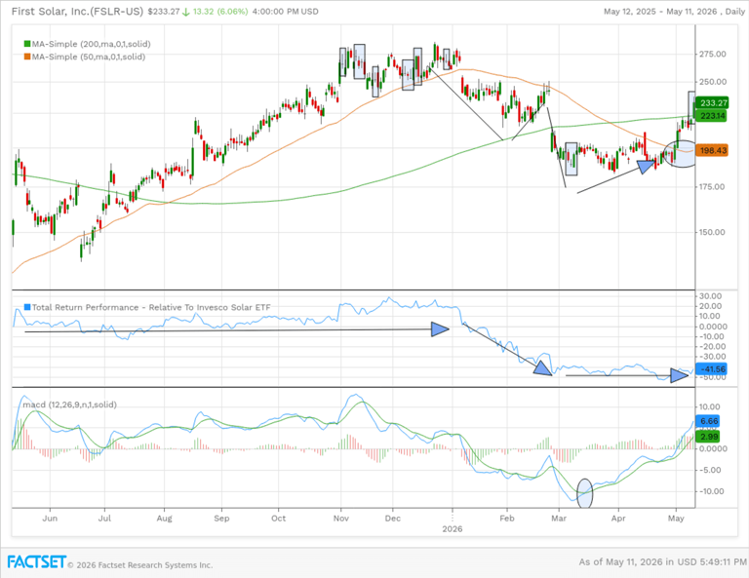Click the 275.00 price axis label
Viewport: 749px width, 578px height.
coord(712,54)
